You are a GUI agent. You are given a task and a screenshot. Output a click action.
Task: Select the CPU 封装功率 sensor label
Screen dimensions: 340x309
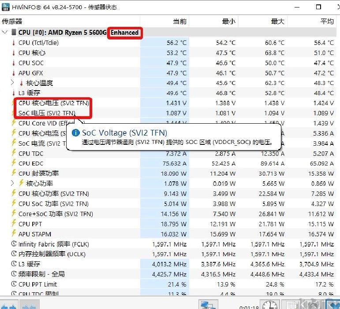39,173
